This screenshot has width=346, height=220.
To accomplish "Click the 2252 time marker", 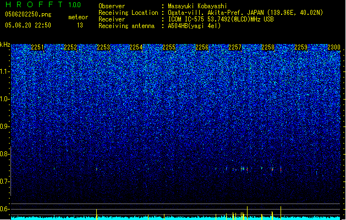I will [x=70, y=47].
